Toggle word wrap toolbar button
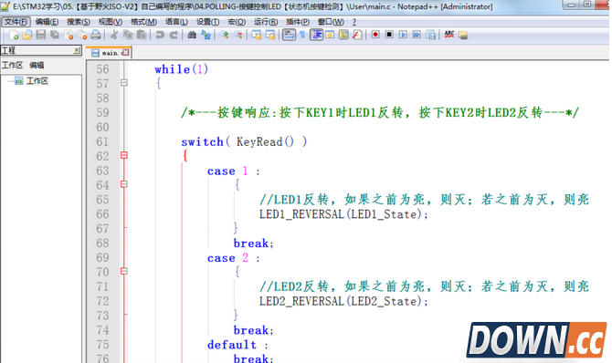The height and width of the screenshot is (363, 612). click(289, 35)
